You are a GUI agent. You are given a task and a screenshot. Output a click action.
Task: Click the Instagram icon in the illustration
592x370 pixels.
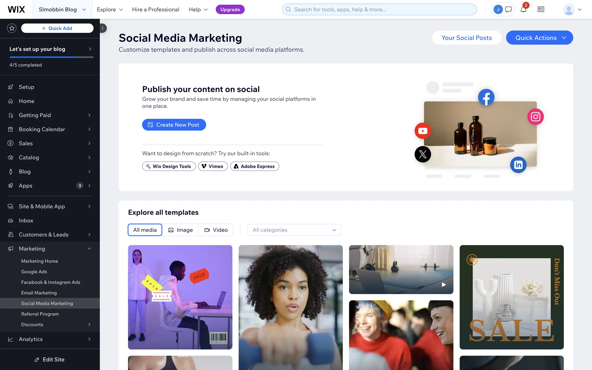point(536,117)
